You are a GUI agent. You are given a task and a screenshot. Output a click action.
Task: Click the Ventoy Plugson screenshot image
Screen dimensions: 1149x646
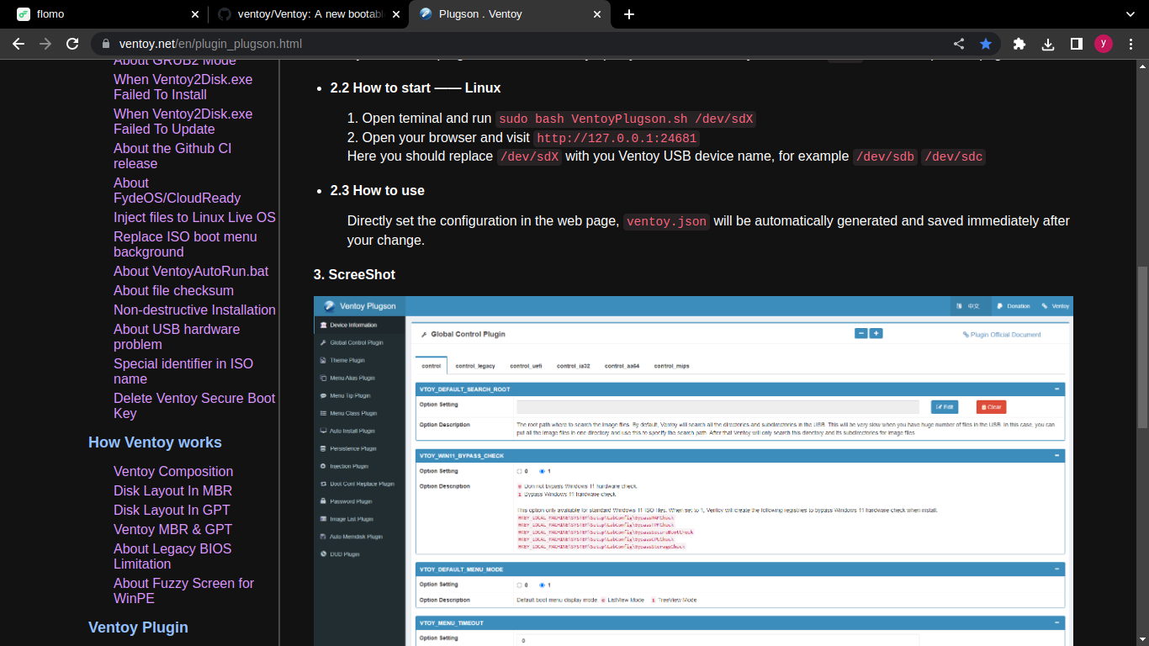[x=693, y=471]
